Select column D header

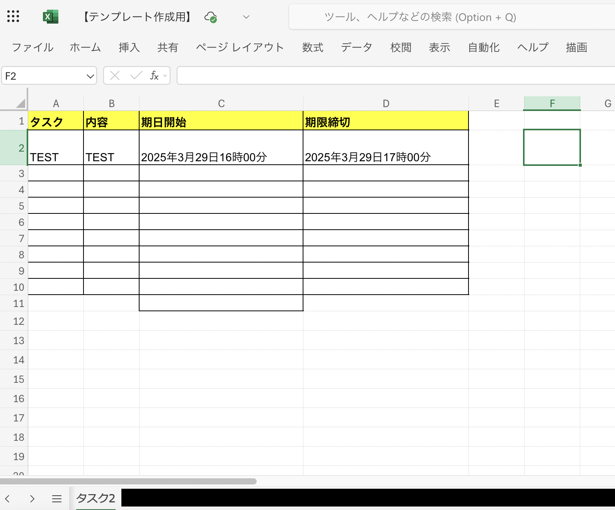pyautogui.click(x=386, y=103)
